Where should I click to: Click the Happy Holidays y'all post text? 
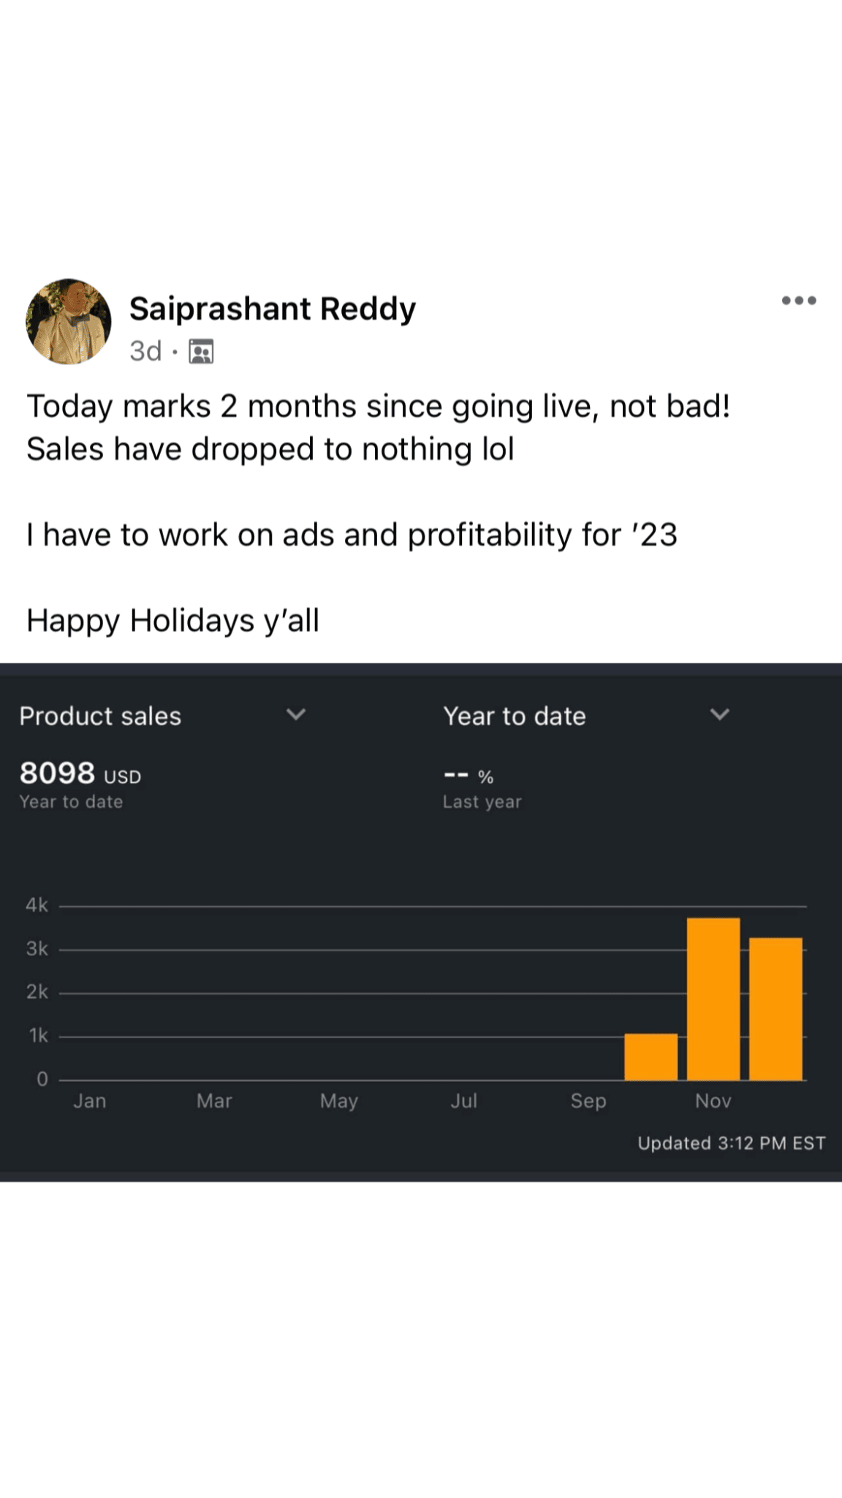173,620
